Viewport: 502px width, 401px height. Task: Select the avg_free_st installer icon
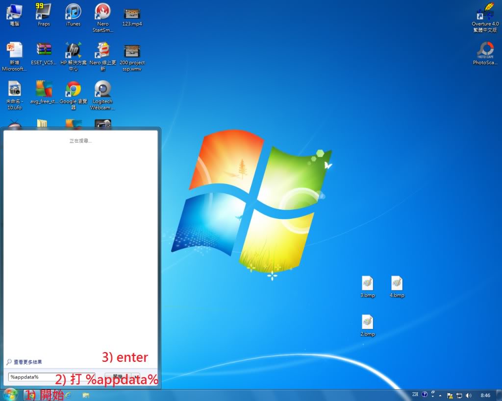click(44, 92)
